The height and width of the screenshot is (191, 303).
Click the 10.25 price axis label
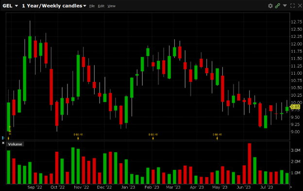[x=296, y=95]
